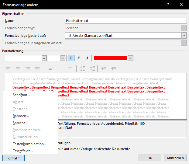Click the justify alignment icon
The image size is (189, 164).
(37, 69)
